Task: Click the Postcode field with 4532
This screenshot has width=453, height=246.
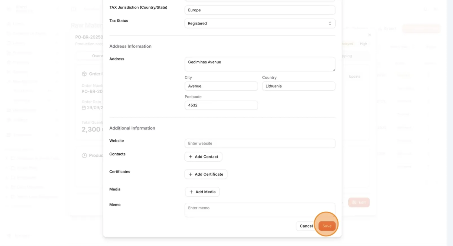Action: pos(221,105)
